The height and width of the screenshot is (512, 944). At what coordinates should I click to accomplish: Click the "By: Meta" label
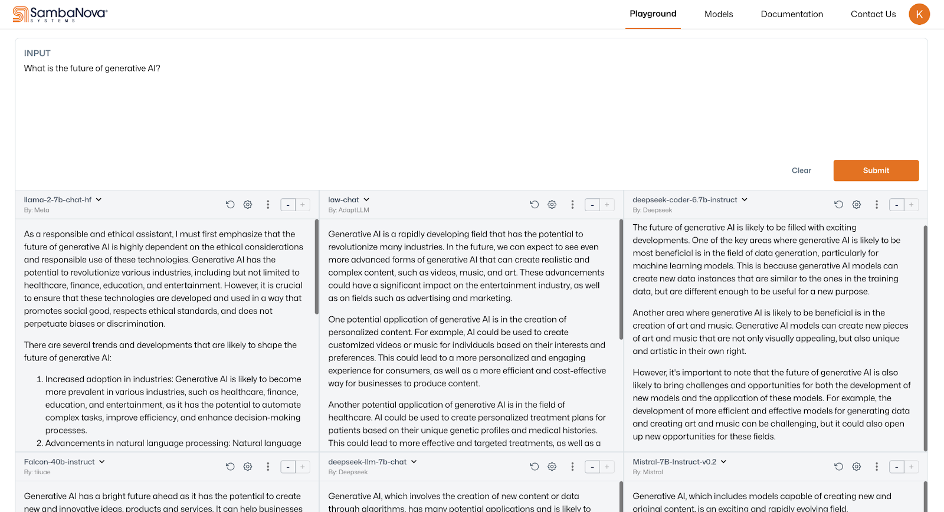pos(37,210)
